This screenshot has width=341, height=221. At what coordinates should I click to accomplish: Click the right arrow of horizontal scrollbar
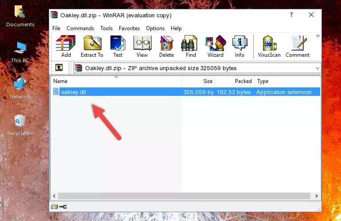[x=317, y=196]
